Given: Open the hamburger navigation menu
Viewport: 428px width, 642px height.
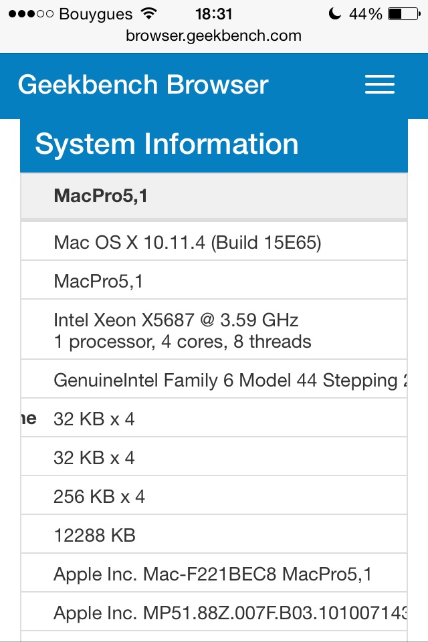Looking at the screenshot, I should click(x=379, y=85).
